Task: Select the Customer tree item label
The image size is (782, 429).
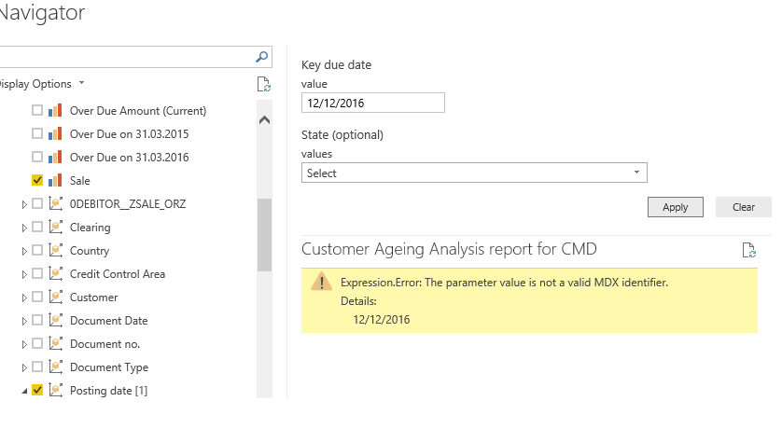Action: [93, 297]
